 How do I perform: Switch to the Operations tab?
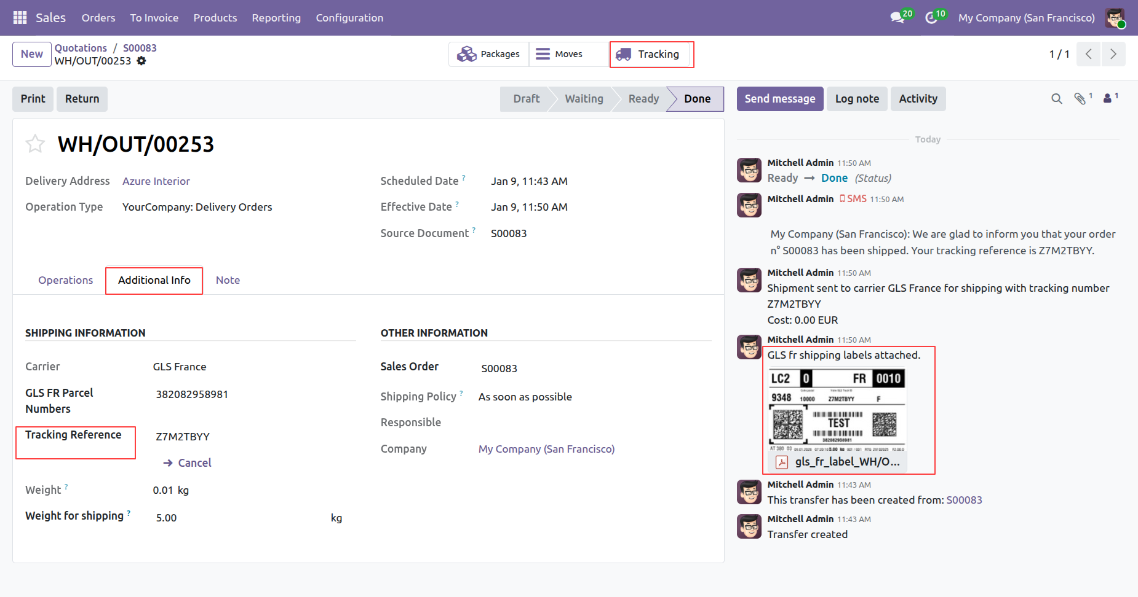pyautogui.click(x=65, y=280)
